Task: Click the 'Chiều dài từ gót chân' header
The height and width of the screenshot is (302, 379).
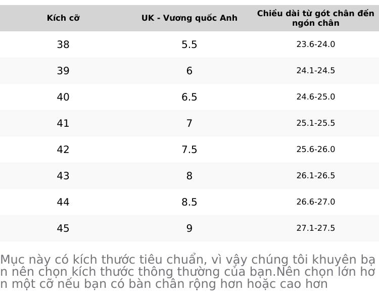Action: click(316, 18)
